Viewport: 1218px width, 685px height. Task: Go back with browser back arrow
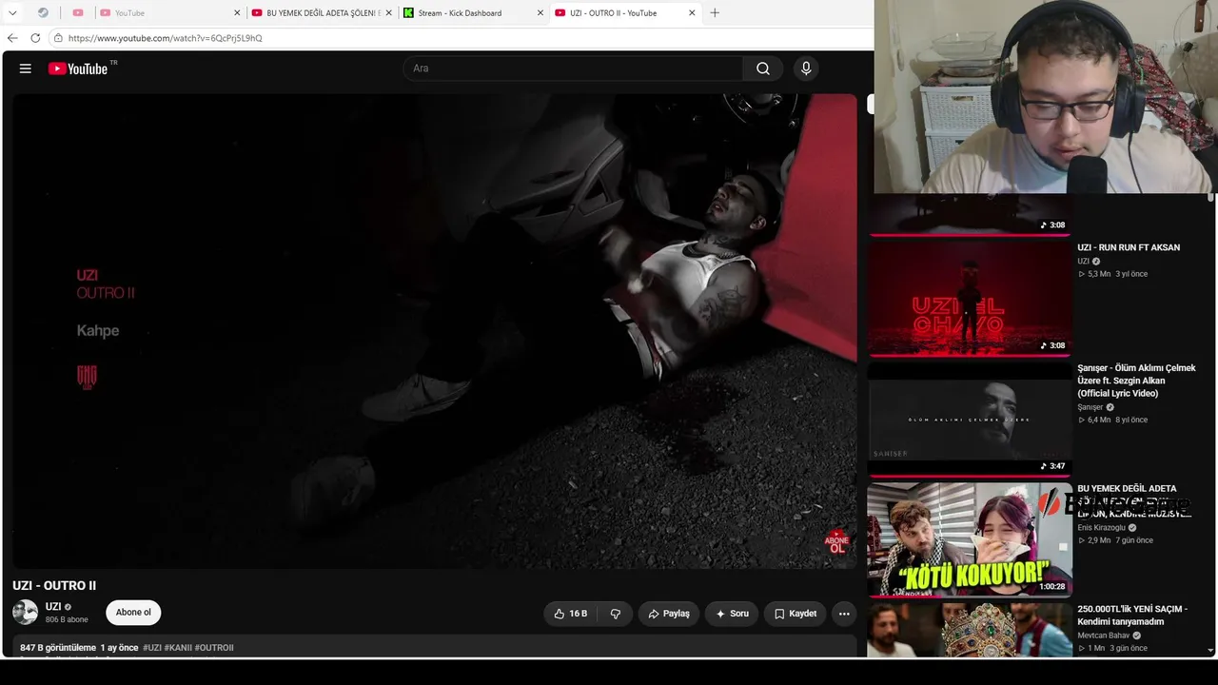12,38
